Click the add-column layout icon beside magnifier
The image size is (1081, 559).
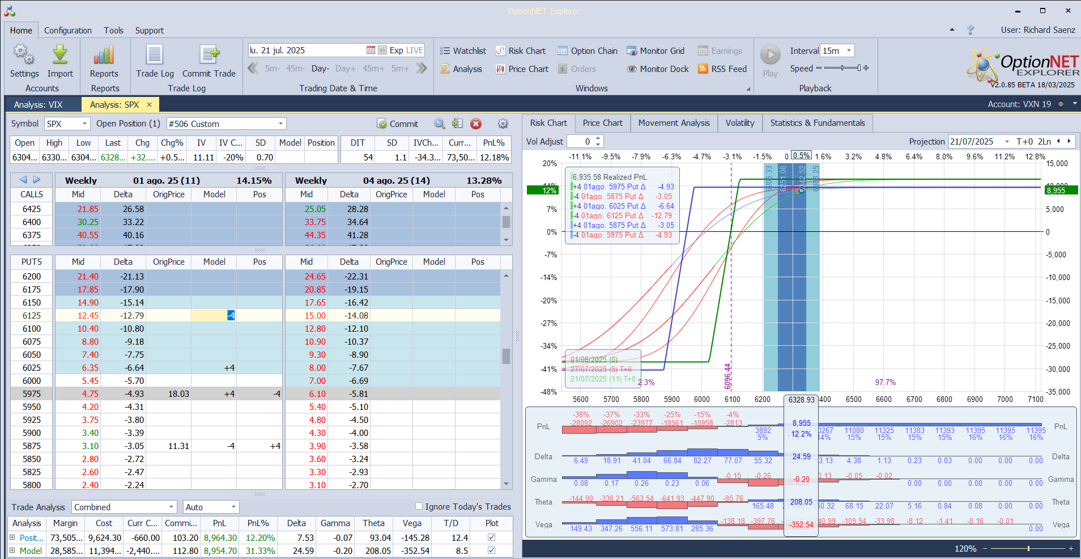(x=458, y=124)
